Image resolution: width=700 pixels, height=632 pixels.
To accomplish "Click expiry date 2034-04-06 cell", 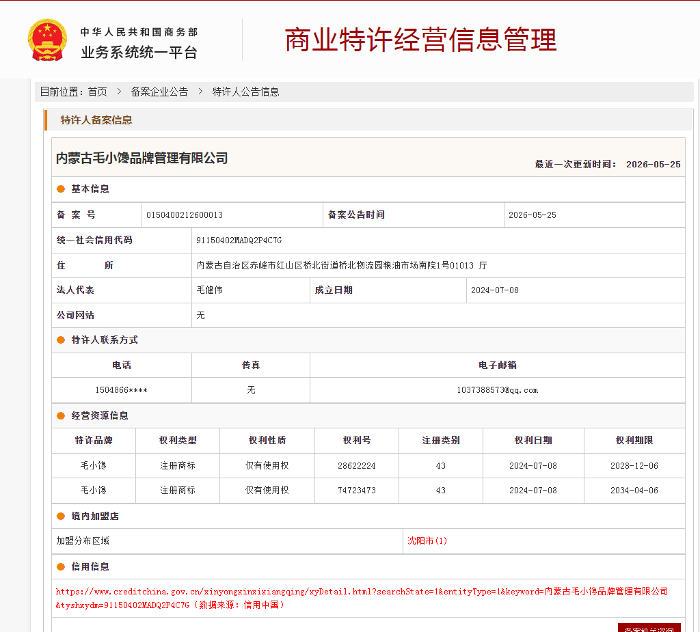I will (634, 491).
